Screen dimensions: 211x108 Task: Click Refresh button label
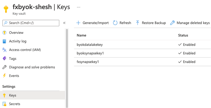pyautogui.click(x=125, y=23)
